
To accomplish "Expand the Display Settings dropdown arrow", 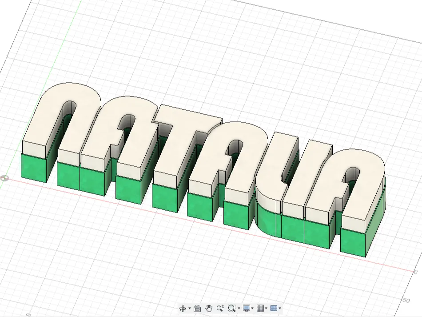I will tap(252, 309).
